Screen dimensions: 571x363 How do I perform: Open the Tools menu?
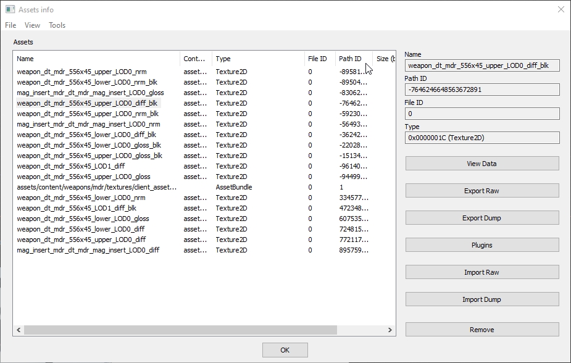pos(57,25)
